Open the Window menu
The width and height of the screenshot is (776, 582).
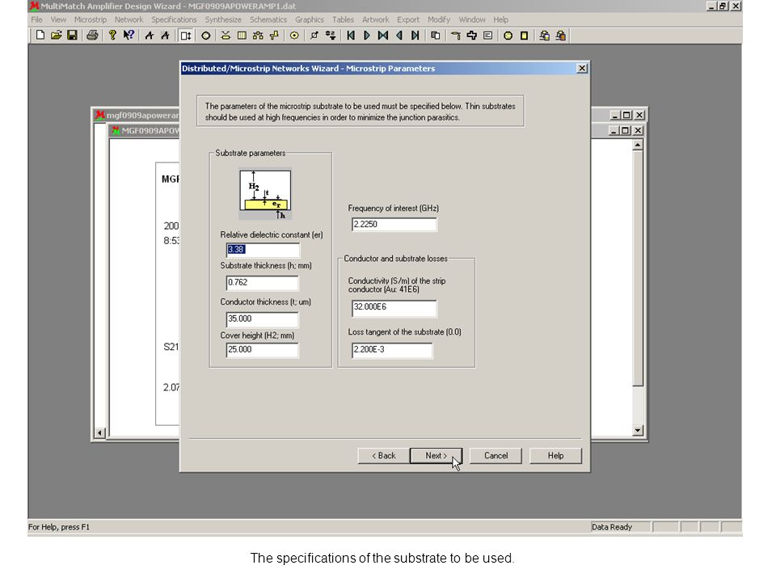coord(471,19)
